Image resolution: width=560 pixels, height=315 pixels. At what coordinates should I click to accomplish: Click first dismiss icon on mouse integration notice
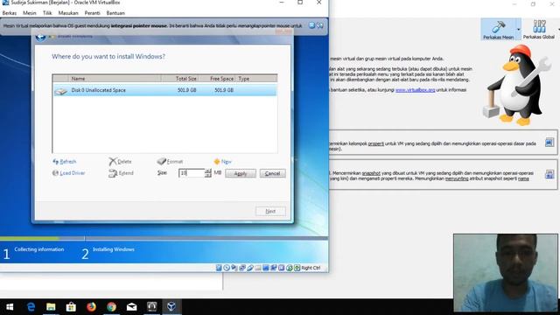click(312, 25)
